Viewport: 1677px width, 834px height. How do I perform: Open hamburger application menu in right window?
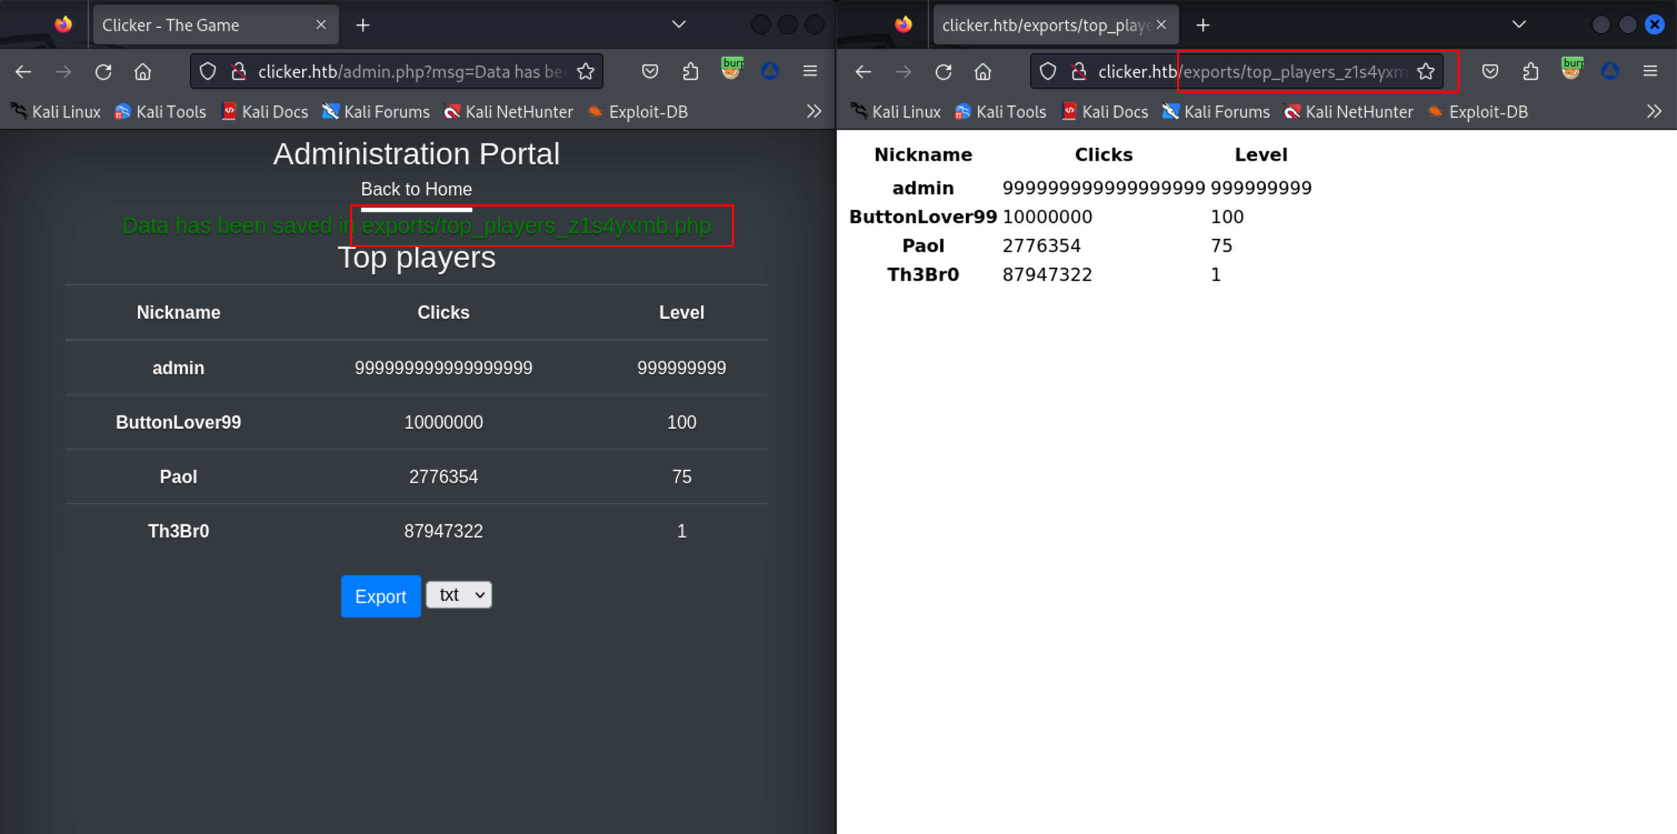pyautogui.click(x=1650, y=72)
